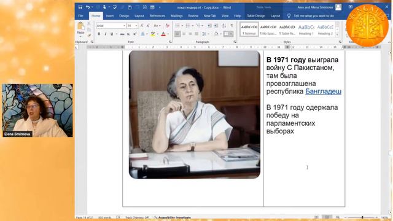The height and width of the screenshot is (221, 393).
Task: Toggle align left
Action: pos(177,34)
